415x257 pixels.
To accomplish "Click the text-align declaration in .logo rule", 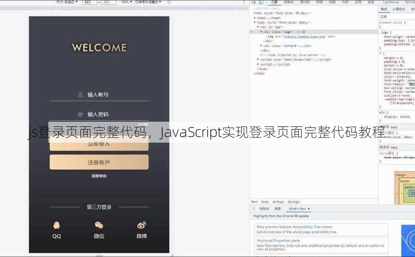I will point(399,37).
